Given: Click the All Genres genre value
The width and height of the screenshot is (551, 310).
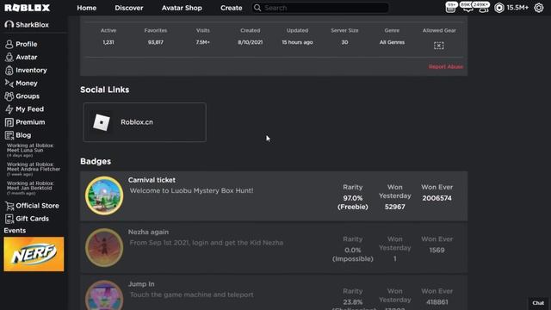Looking at the screenshot, I should coord(392,42).
